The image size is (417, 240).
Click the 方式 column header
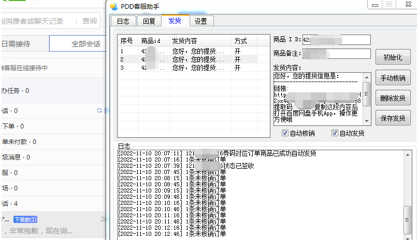(241, 41)
